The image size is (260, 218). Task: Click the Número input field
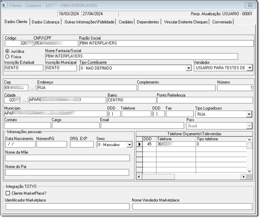235,88
